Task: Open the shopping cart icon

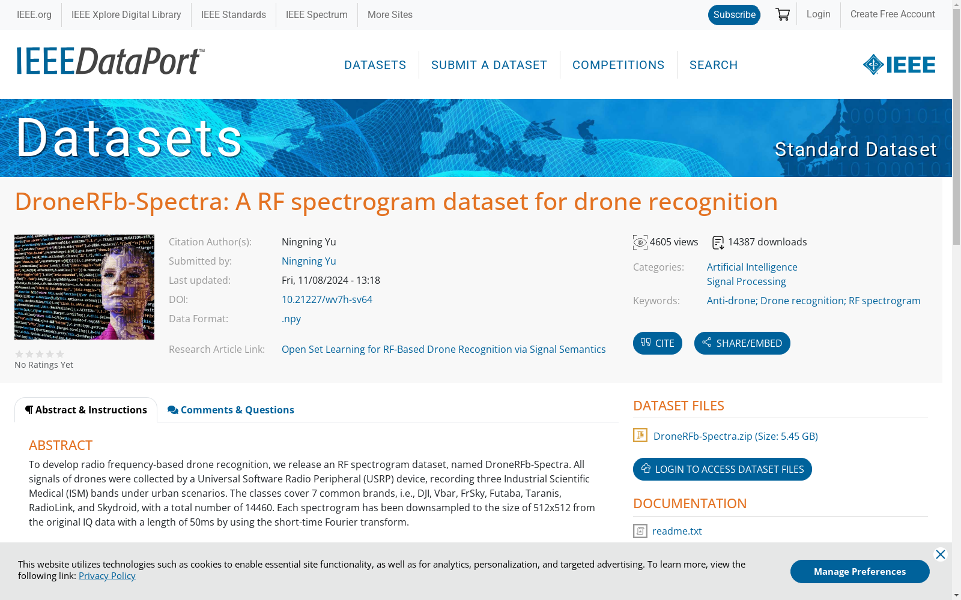Action: pos(782,14)
